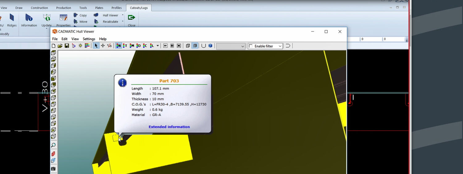Click the New document icon in Hull Viewer
463x174 pixels.
pos(53,46)
